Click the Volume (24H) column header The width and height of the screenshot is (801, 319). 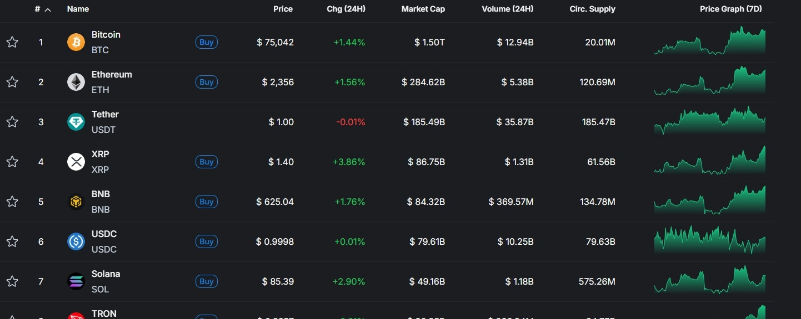(507, 9)
